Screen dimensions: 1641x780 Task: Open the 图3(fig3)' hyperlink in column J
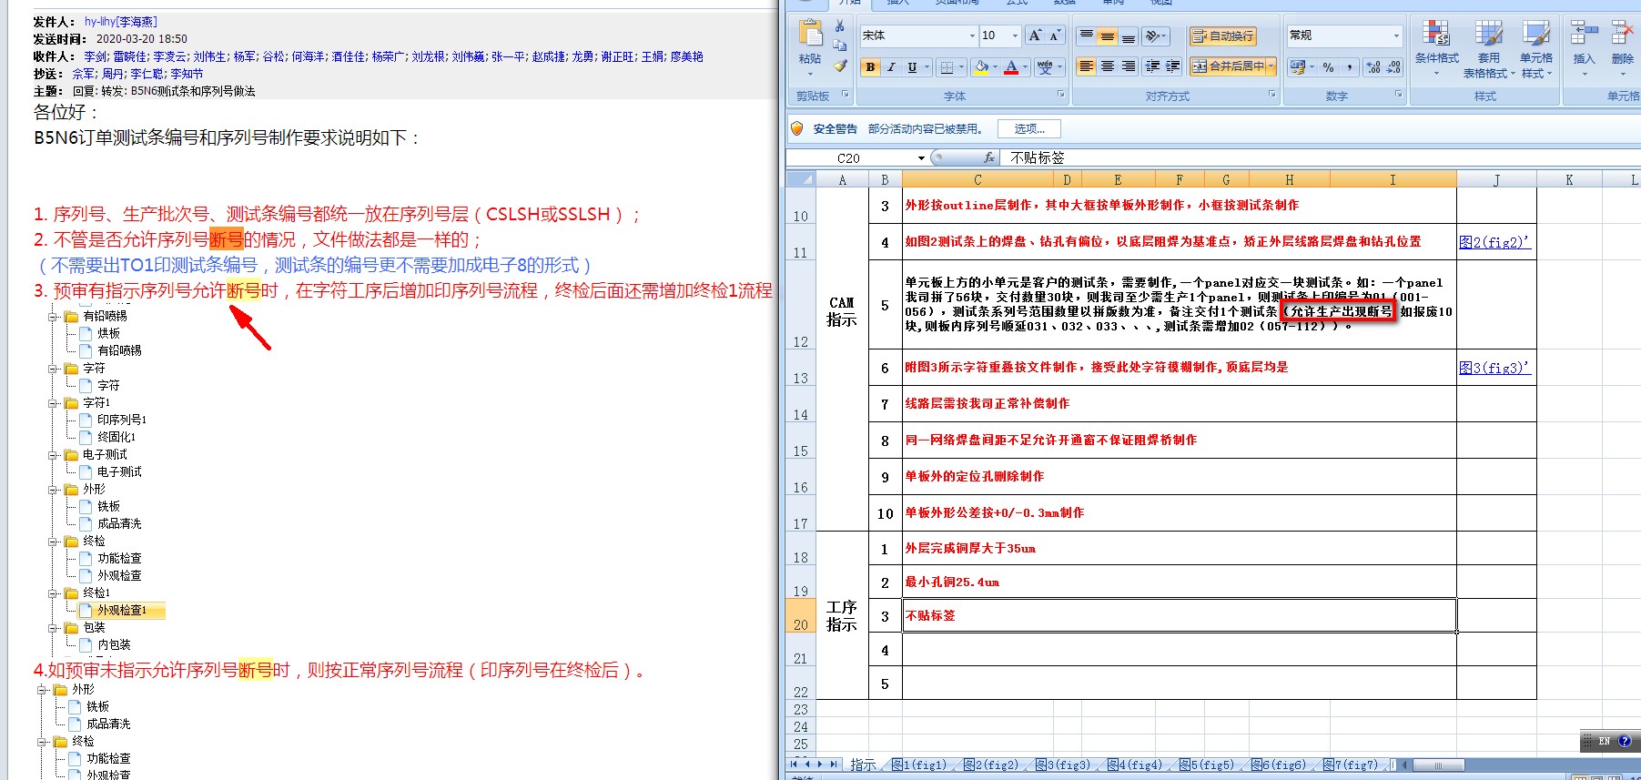click(x=1494, y=368)
